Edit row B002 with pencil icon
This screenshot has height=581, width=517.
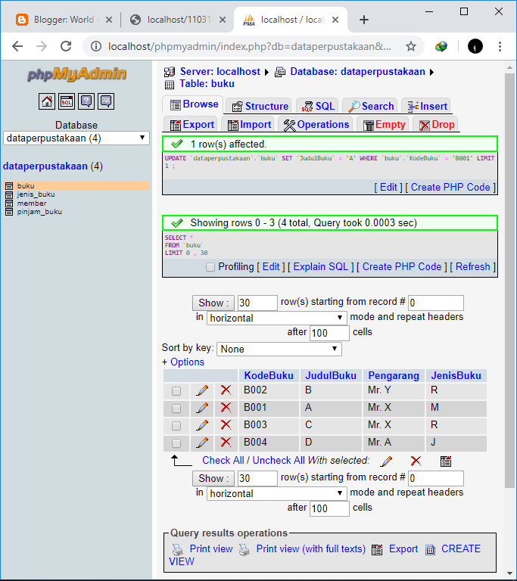[x=202, y=390]
